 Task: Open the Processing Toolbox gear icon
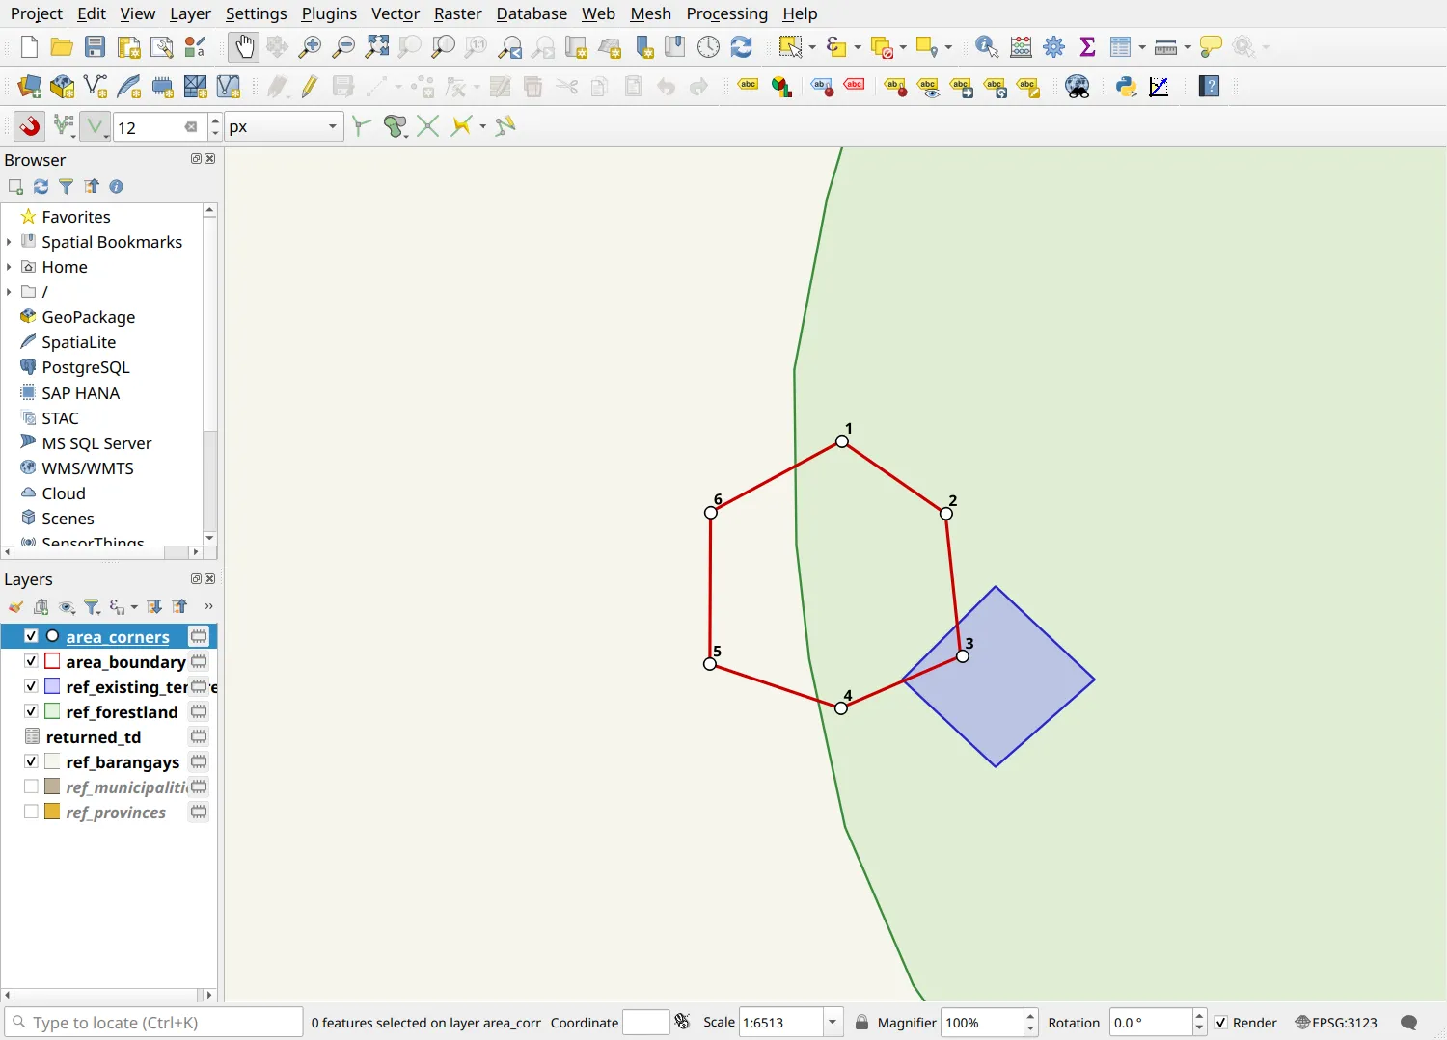1054,46
